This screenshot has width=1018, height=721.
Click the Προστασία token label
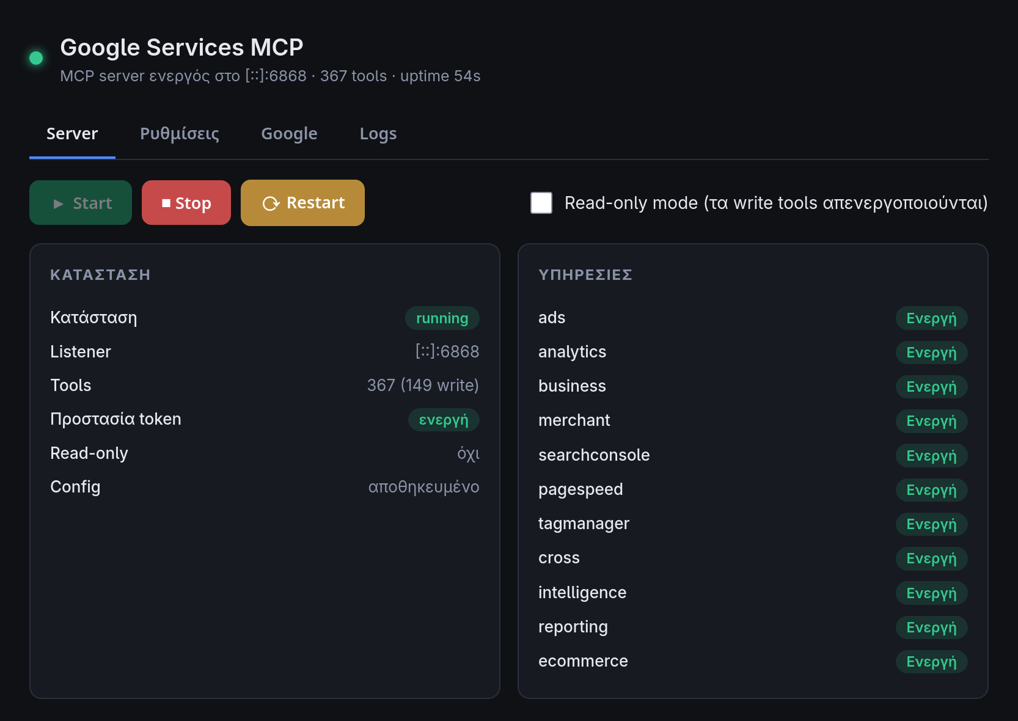[115, 419]
